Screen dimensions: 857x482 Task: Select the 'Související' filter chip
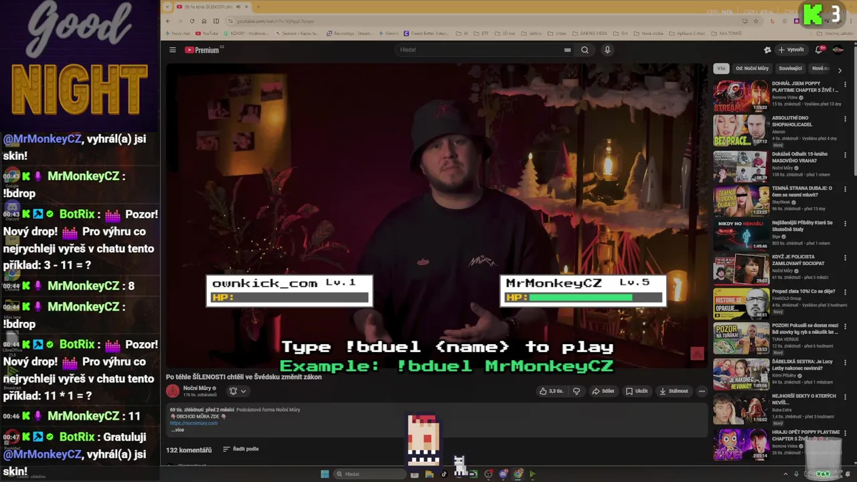point(790,68)
